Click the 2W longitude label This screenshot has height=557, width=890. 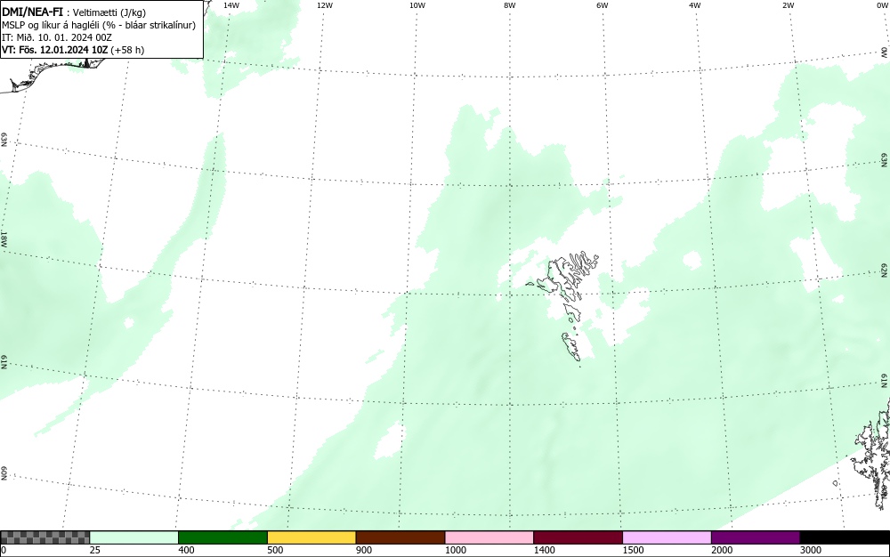(788, 5)
